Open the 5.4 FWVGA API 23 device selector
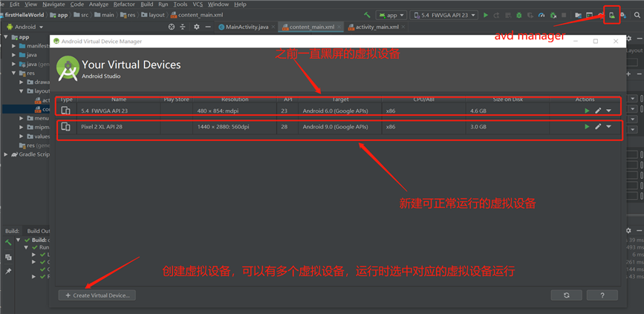644x314 pixels. (x=444, y=15)
